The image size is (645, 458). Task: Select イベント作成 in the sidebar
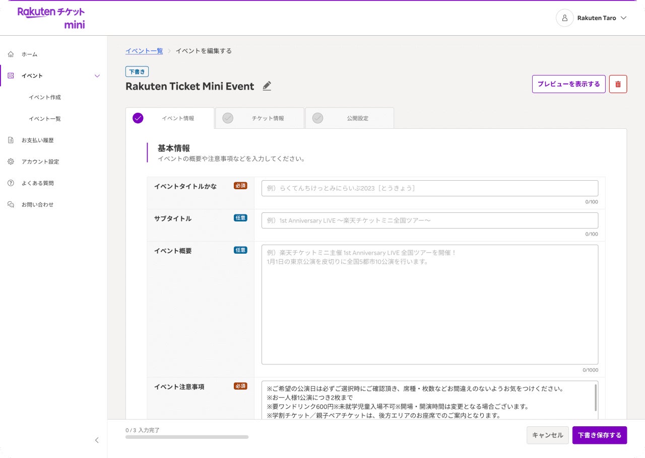pyautogui.click(x=45, y=98)
